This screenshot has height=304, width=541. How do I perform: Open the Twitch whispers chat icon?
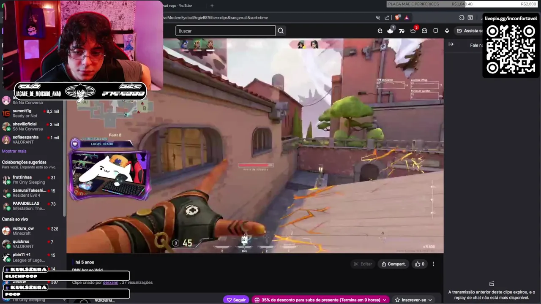click(436, 31)
